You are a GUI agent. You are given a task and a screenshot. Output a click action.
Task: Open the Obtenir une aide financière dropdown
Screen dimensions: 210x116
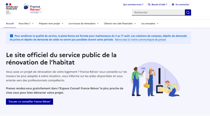120,24
